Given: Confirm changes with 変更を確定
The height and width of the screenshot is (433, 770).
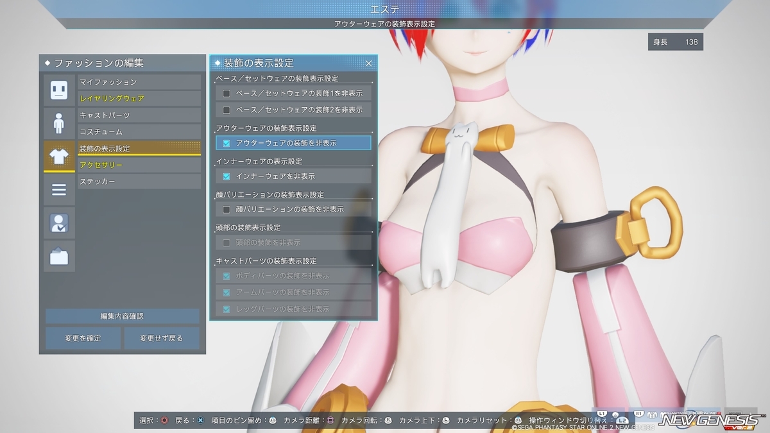Looking at the screenshot, I should tap(83, 338).
